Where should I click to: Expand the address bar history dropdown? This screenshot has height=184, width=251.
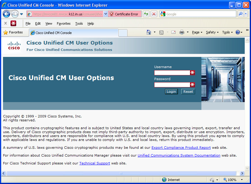(106, 14)
